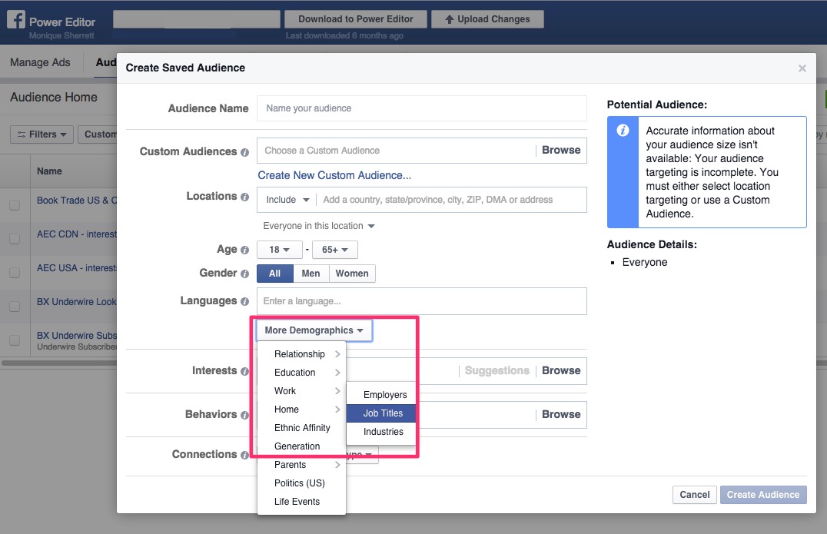Click info icon beside Age label

pyautogui.click(x=244, y=250)
